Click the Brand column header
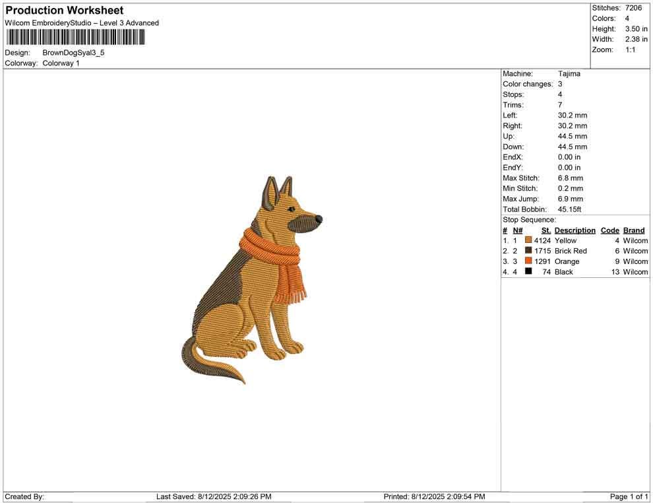This screenshot has width=653, height=503. (x=633, y=230)
